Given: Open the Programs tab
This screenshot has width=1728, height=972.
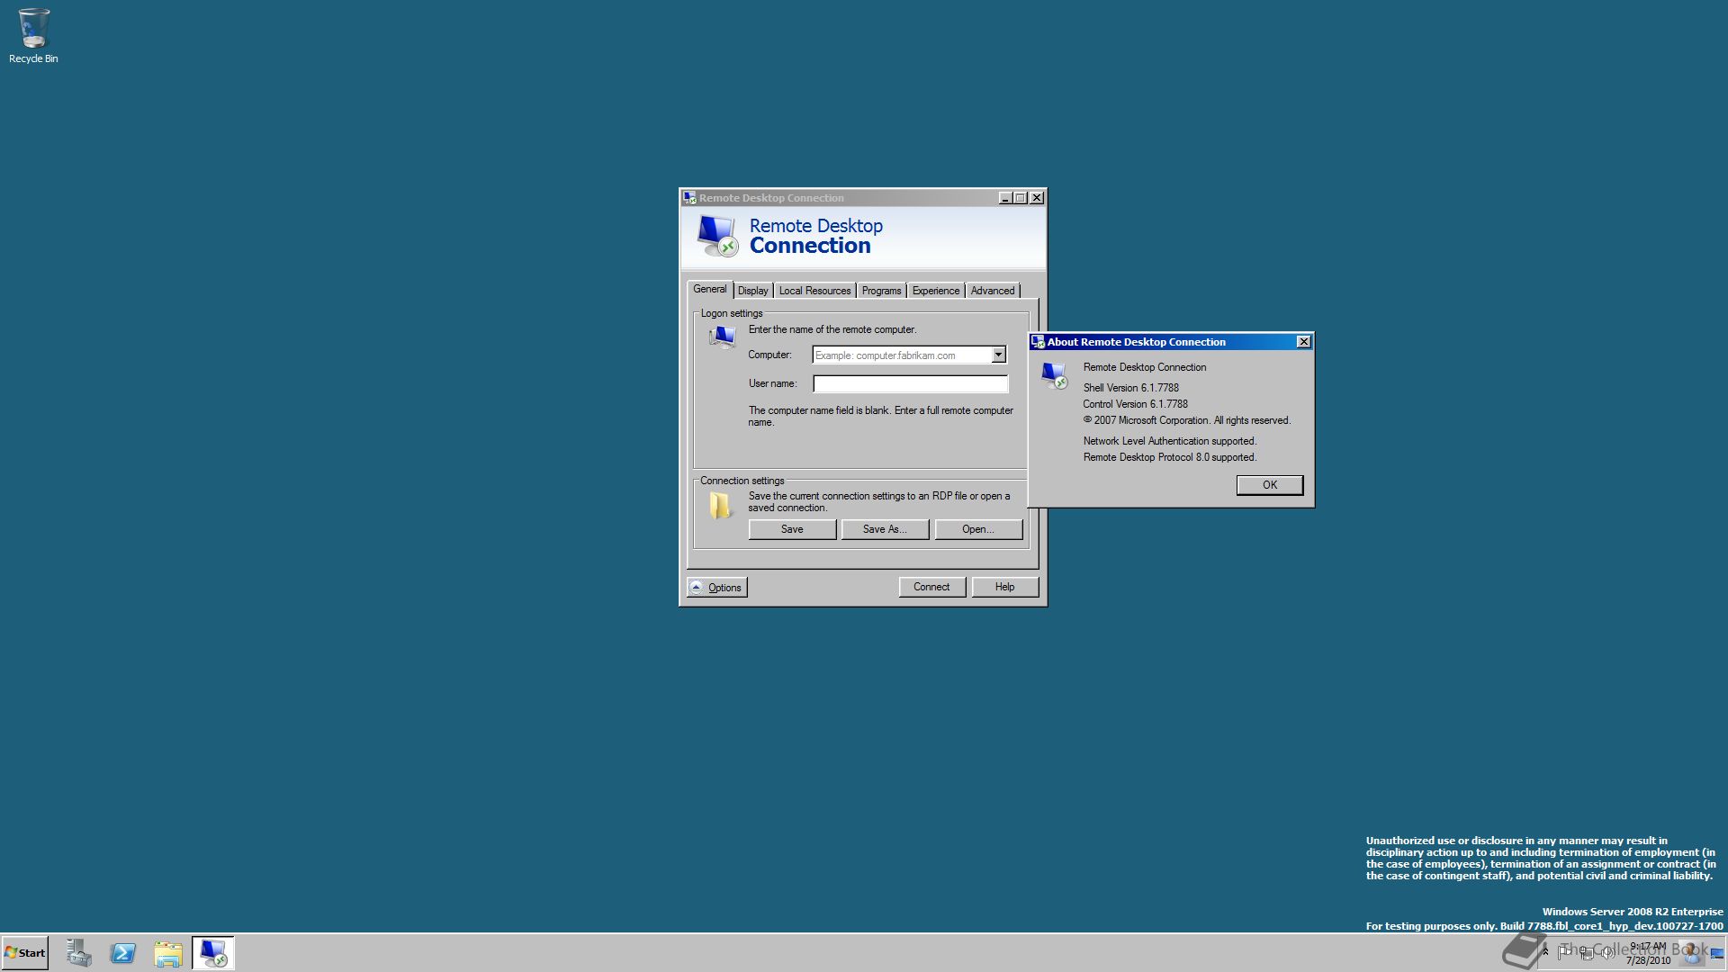Looking at the screenshot, I should (881, 291).
